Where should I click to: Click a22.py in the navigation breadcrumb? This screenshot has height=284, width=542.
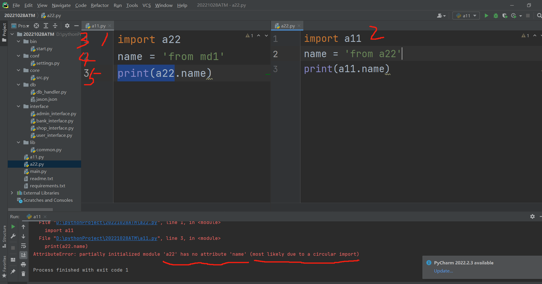(51, 15)
